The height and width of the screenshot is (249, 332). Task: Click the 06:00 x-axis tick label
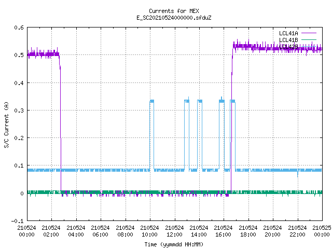pos(100,234)
